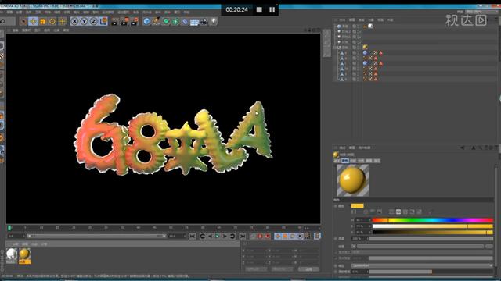Toggle scale keyframe recording
501x281 pixels.
[x=285, y=236]
